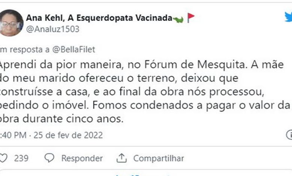This screenshot has height=176, width=292.
Task: Click the 239 likes count
Action: pos(21,158)
